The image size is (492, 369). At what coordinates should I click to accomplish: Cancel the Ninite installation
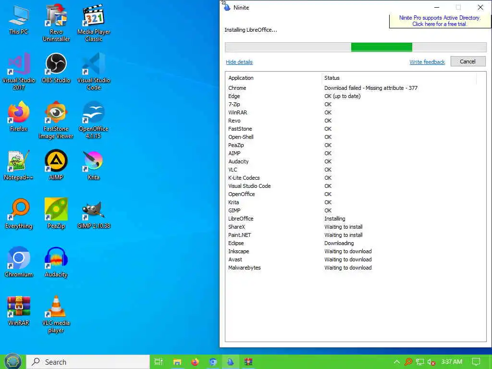click(468, 61)
